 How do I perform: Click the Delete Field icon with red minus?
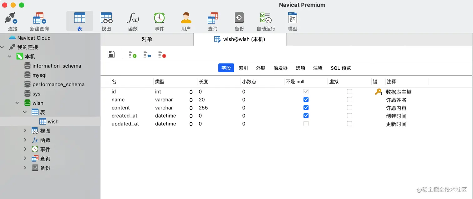point(162,54)
